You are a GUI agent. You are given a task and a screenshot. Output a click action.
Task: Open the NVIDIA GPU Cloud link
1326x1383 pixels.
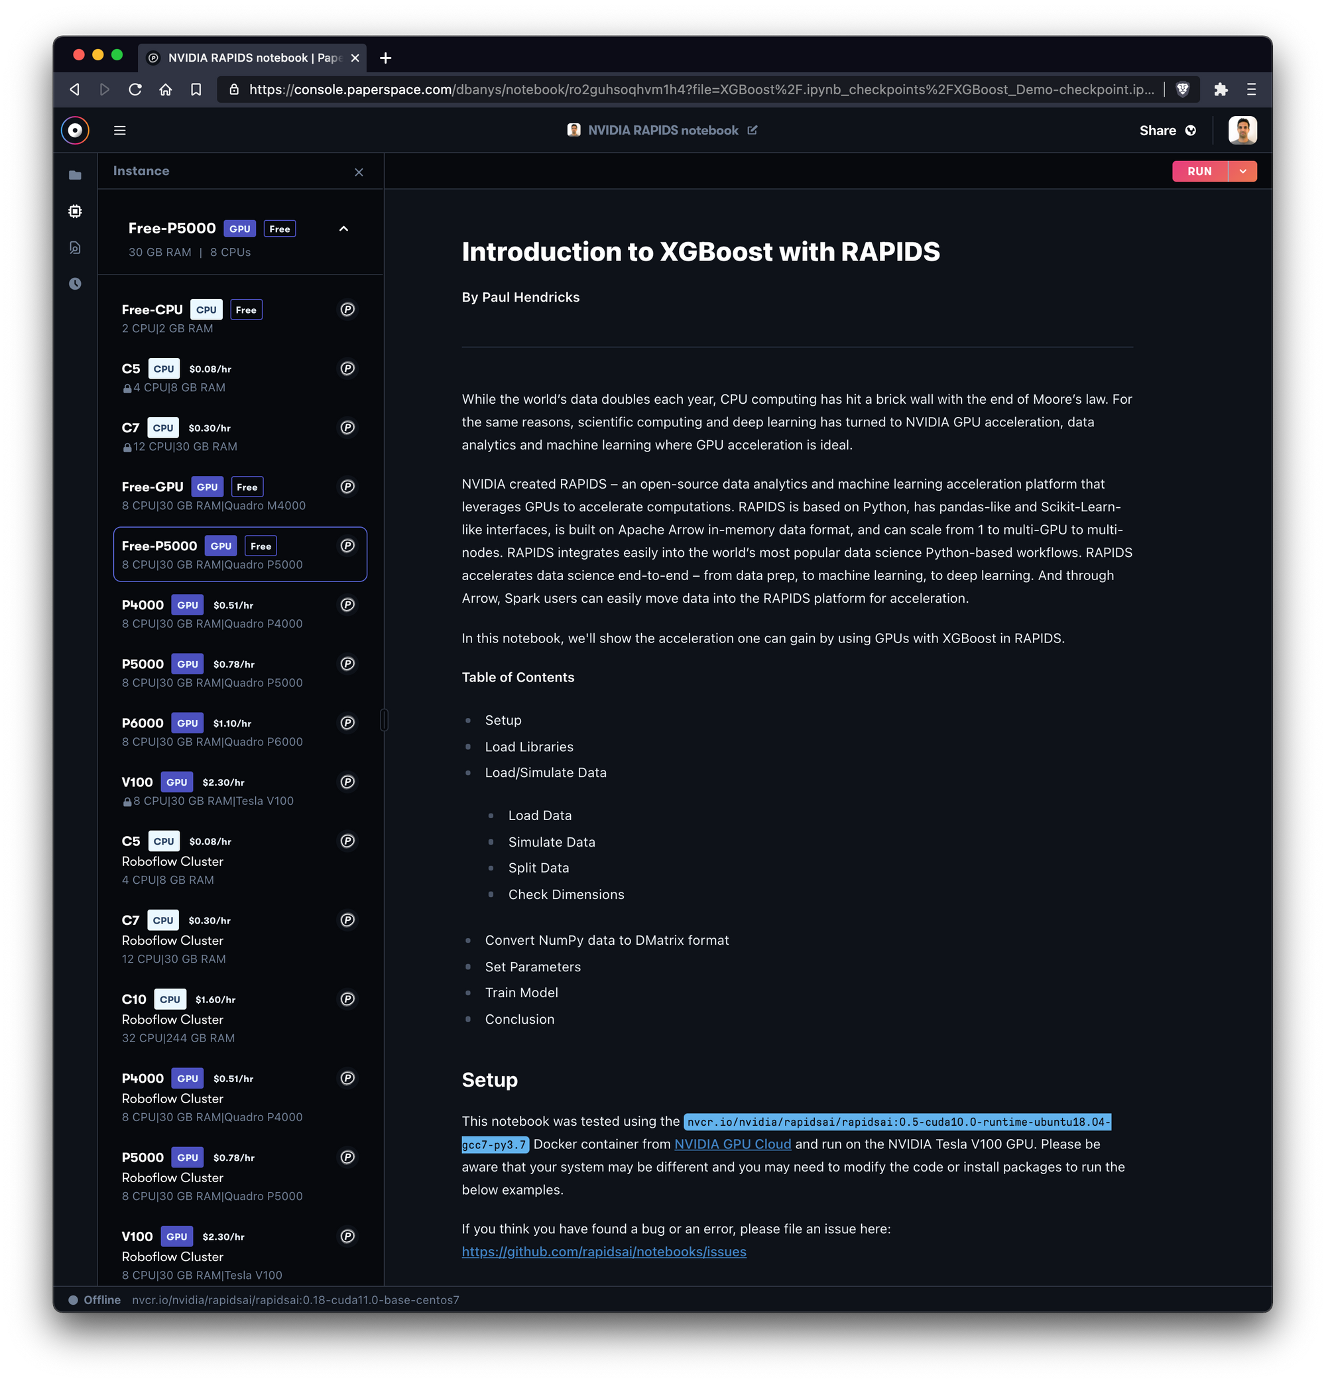click(x=733, y=1144)
